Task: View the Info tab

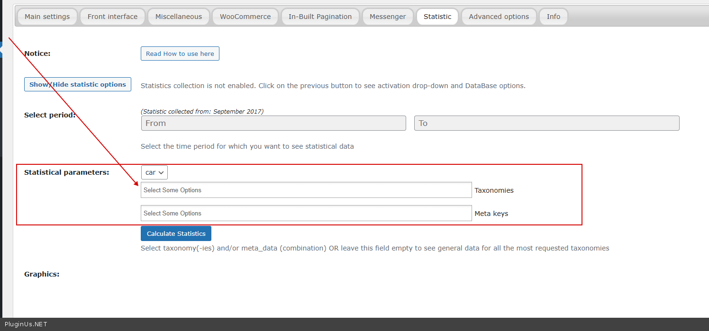Action: point(553,17)
